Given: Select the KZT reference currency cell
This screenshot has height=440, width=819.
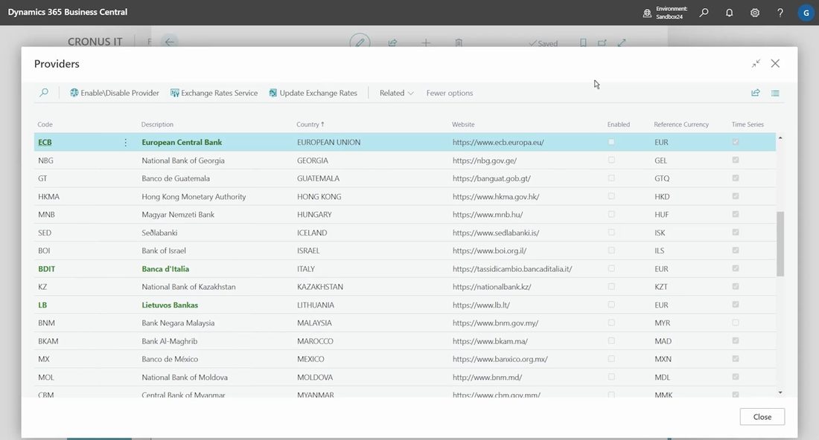Looking at the screenshot, I should (660, 287).
